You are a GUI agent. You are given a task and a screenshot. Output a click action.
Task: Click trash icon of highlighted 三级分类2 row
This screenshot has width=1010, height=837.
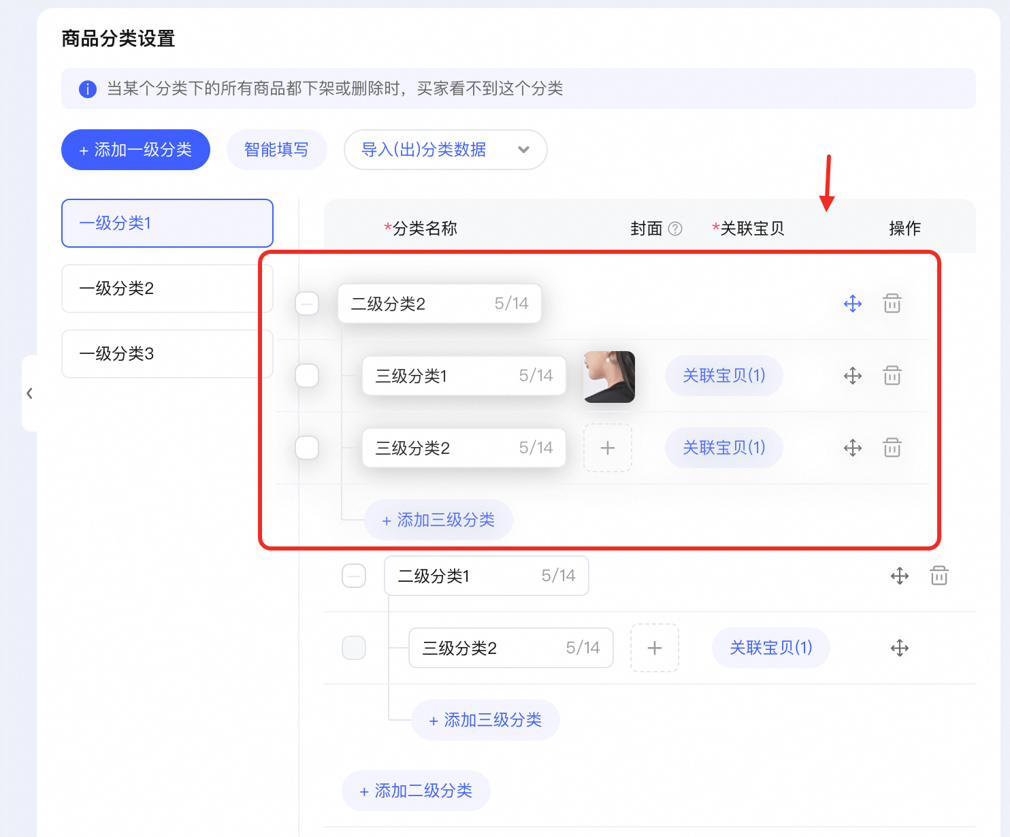tap(892, 448)
